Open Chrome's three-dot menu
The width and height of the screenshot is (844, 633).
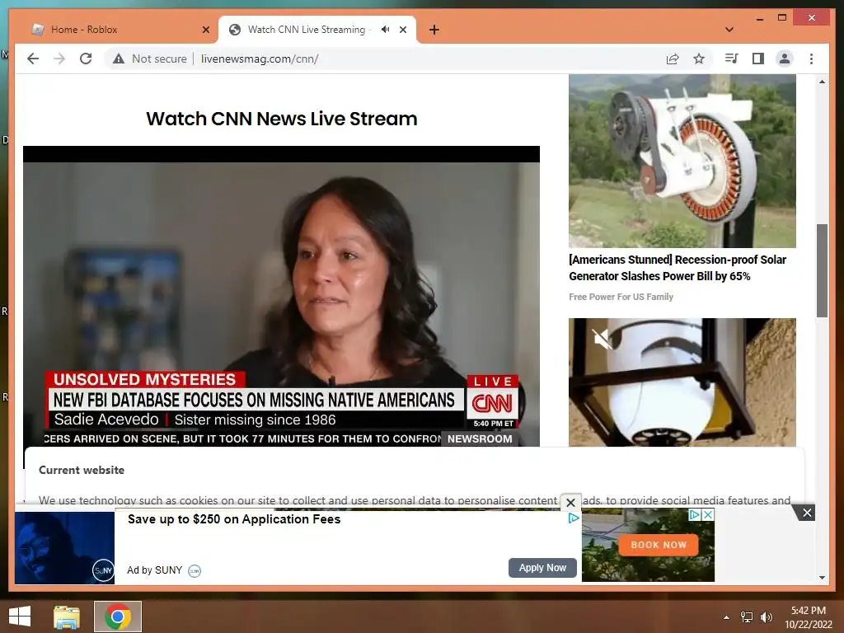811,59
